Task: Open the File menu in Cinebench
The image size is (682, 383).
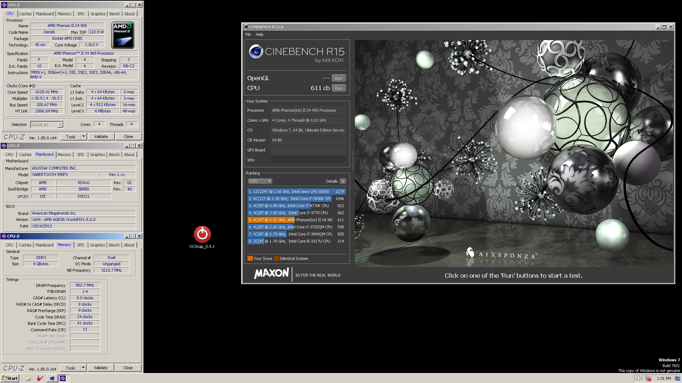Action: [248, 34]
